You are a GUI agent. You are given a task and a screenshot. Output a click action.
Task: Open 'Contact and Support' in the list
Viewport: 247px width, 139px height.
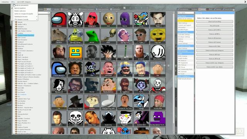coord(186,25)
